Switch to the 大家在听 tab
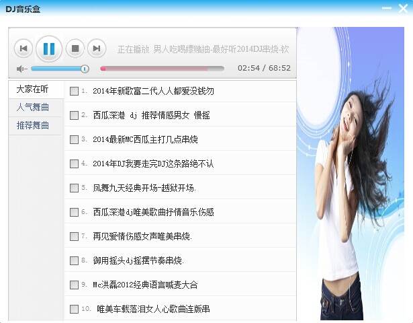The width and height of the screenshot is (413, 323). [33, 89]
